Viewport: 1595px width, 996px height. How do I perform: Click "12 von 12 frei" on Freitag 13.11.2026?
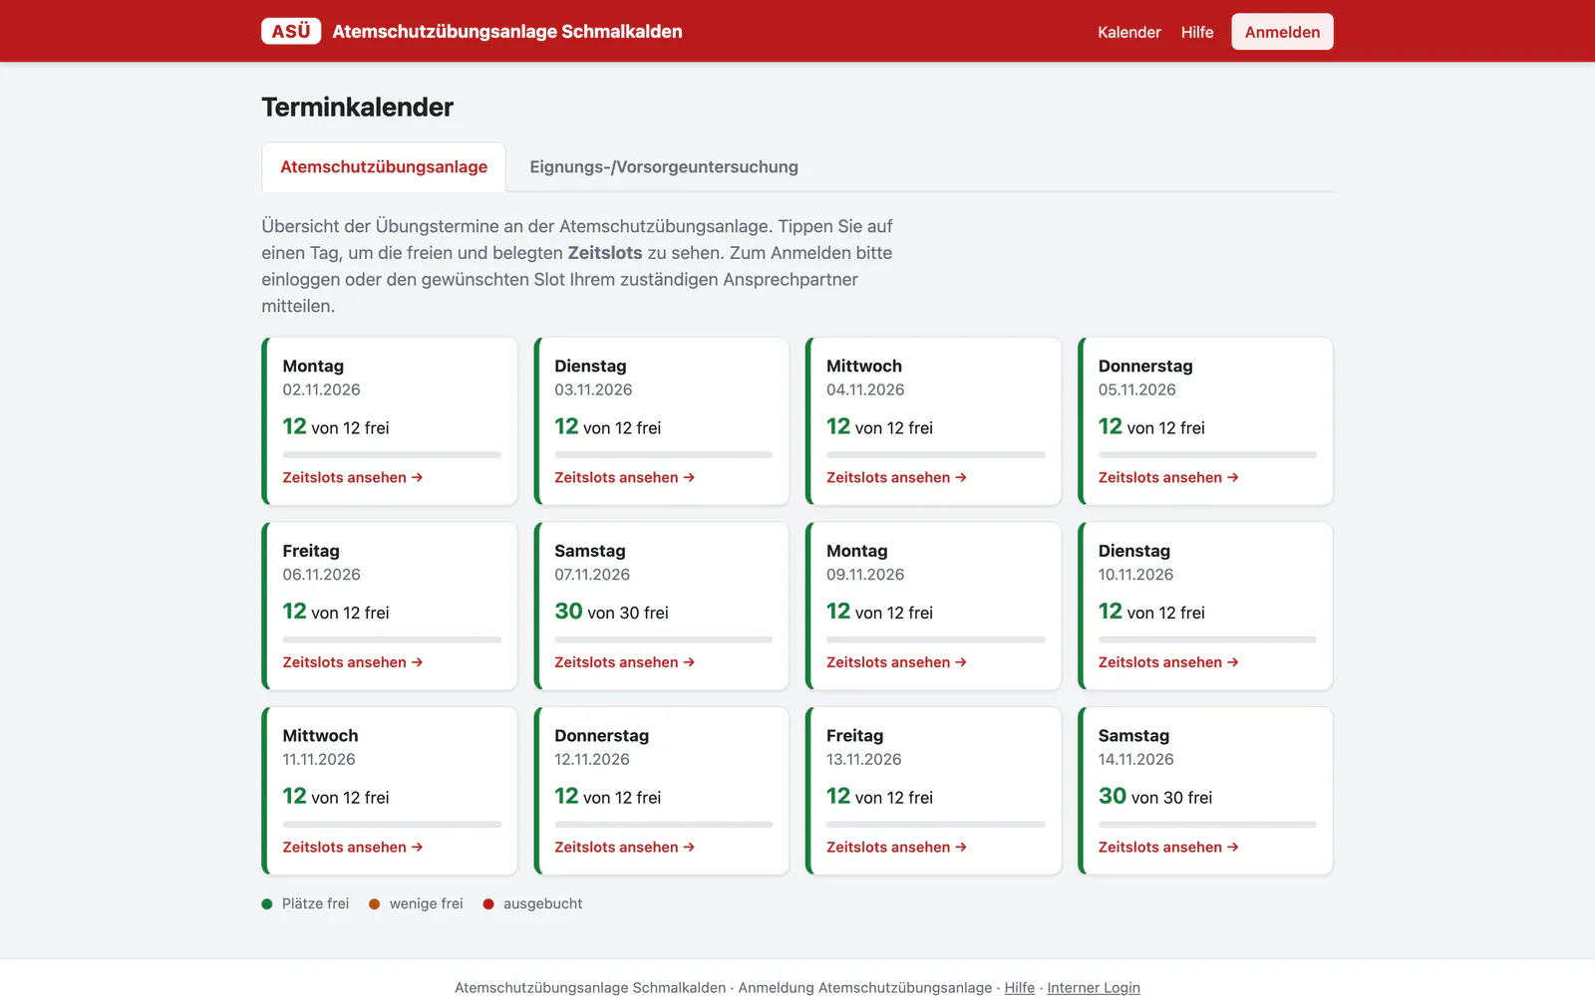[879, 797]
